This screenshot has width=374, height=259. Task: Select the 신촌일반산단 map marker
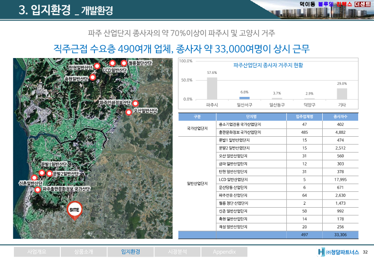coord(35,177)
